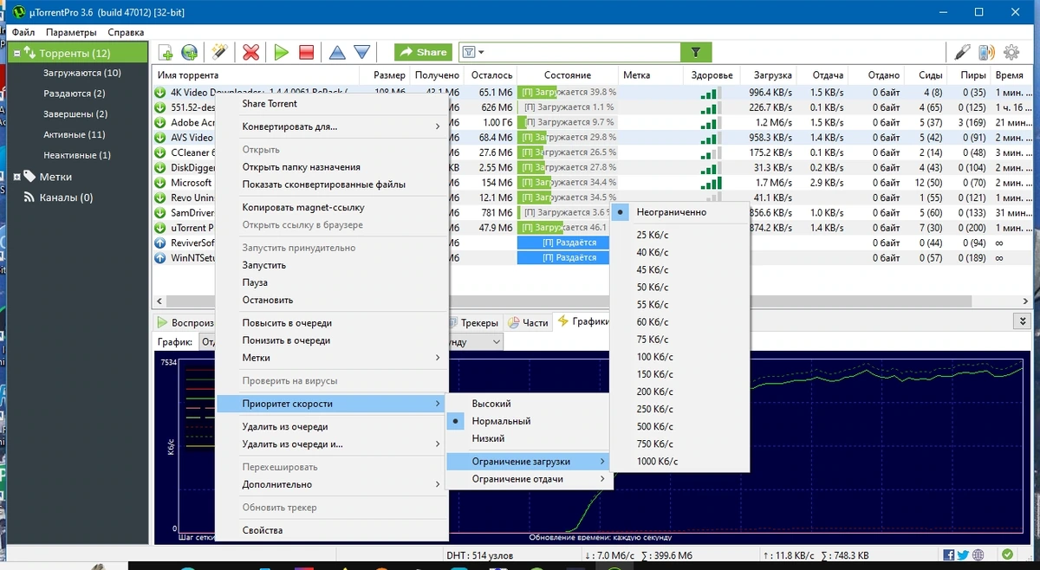Click Add Torrent from URL globe icon
The height and width of the screenshot is (570, 1040).
pyautogui.click(x=189, y=53)
